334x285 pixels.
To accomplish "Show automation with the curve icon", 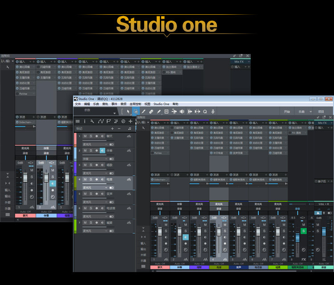I will (101, 121).
